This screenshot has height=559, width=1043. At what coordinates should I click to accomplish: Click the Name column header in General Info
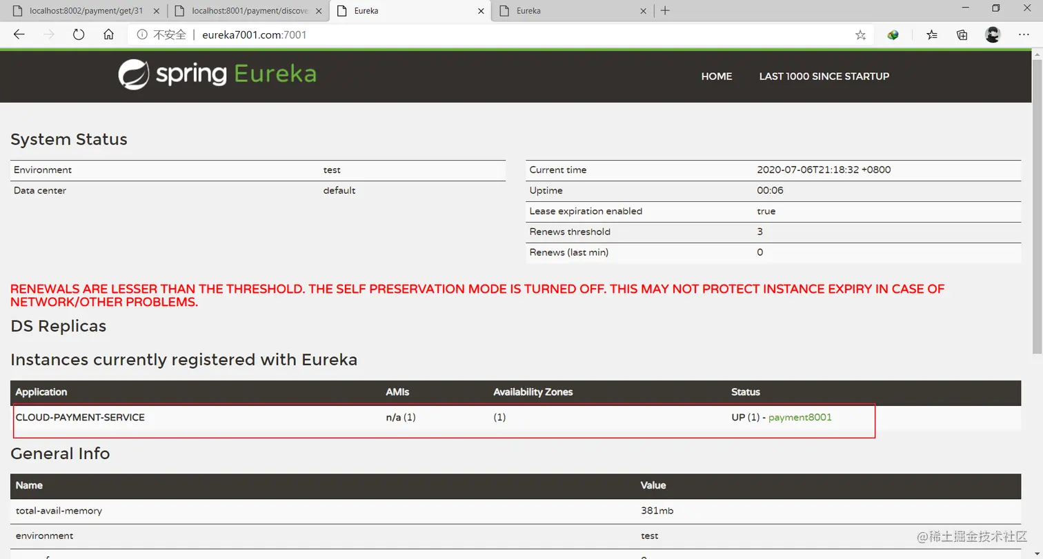[x=29, y=485]
